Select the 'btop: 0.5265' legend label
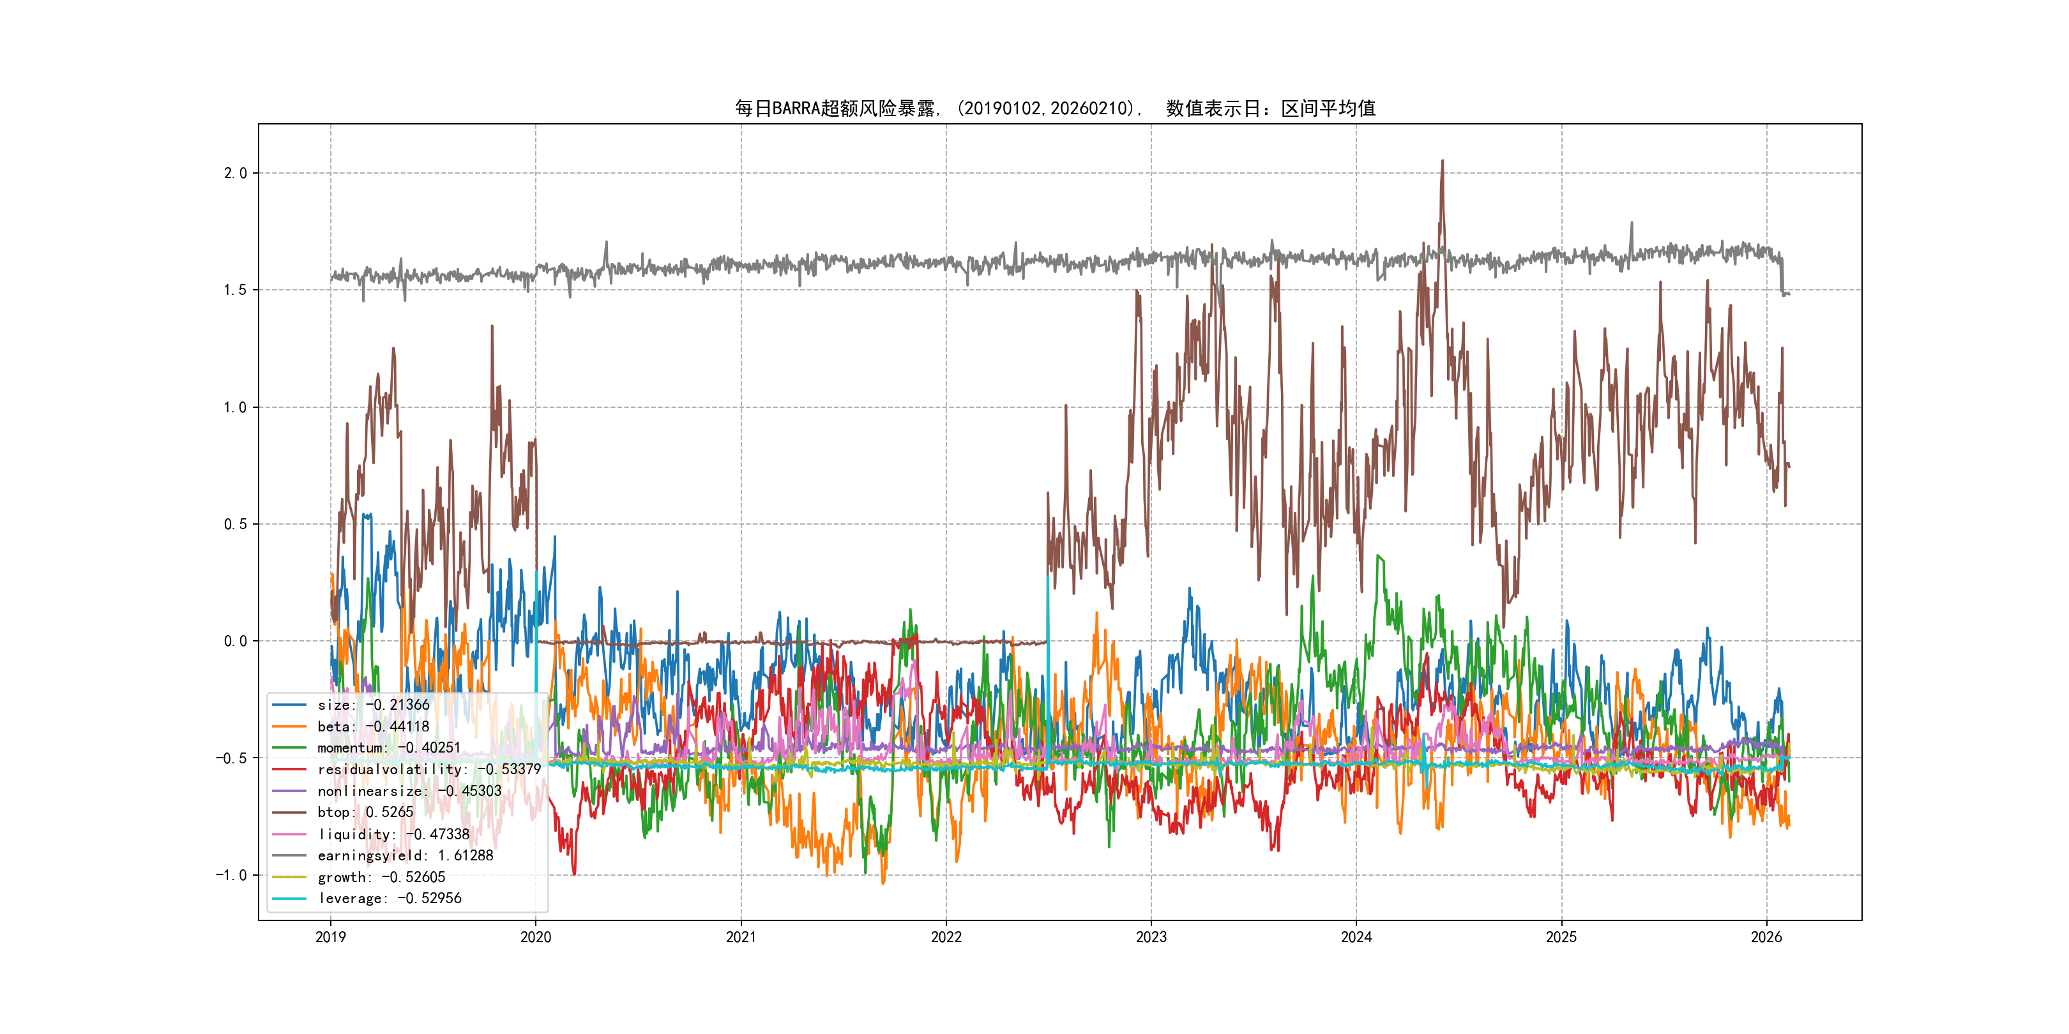The height and width of the screenshot is (1034, 2069). click(365, 813)
